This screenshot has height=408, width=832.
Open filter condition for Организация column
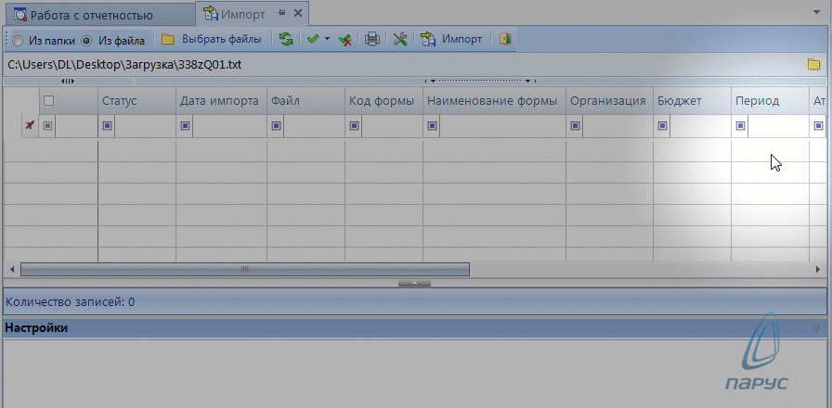click(575, 126)
